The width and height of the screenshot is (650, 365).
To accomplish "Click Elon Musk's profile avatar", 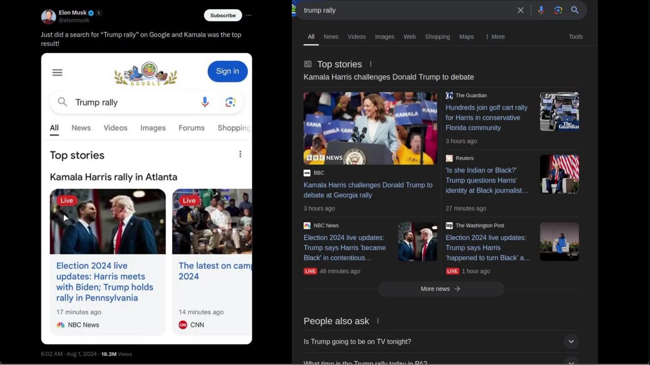I will 49,16.
